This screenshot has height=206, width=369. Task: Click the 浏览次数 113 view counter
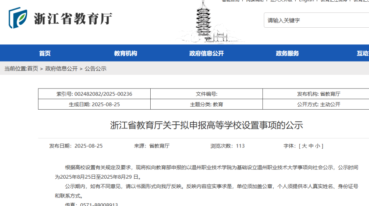coord(228,146)
